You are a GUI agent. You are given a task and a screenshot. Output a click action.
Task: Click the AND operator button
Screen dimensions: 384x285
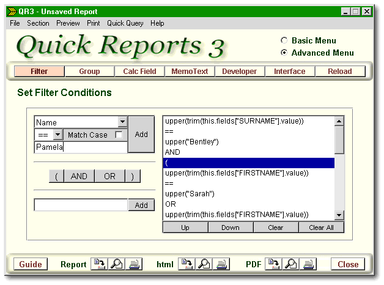(79, 176)
